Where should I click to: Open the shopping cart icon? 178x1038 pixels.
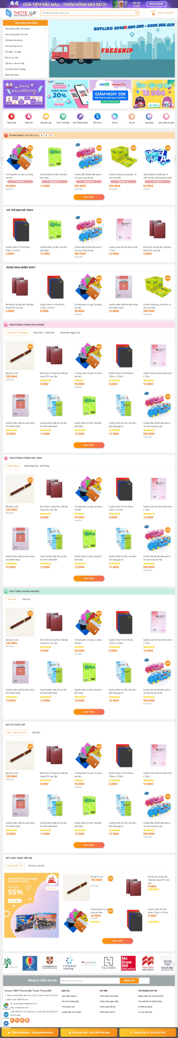click(153, 13)
